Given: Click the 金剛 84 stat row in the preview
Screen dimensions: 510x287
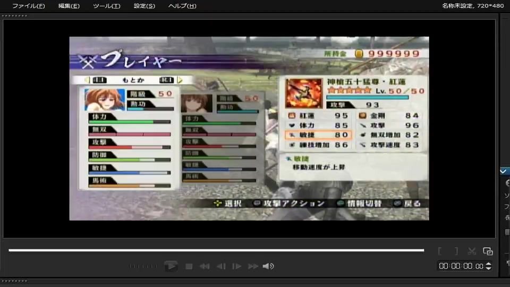Looking at the screenshot, I should tap(389, 115).
